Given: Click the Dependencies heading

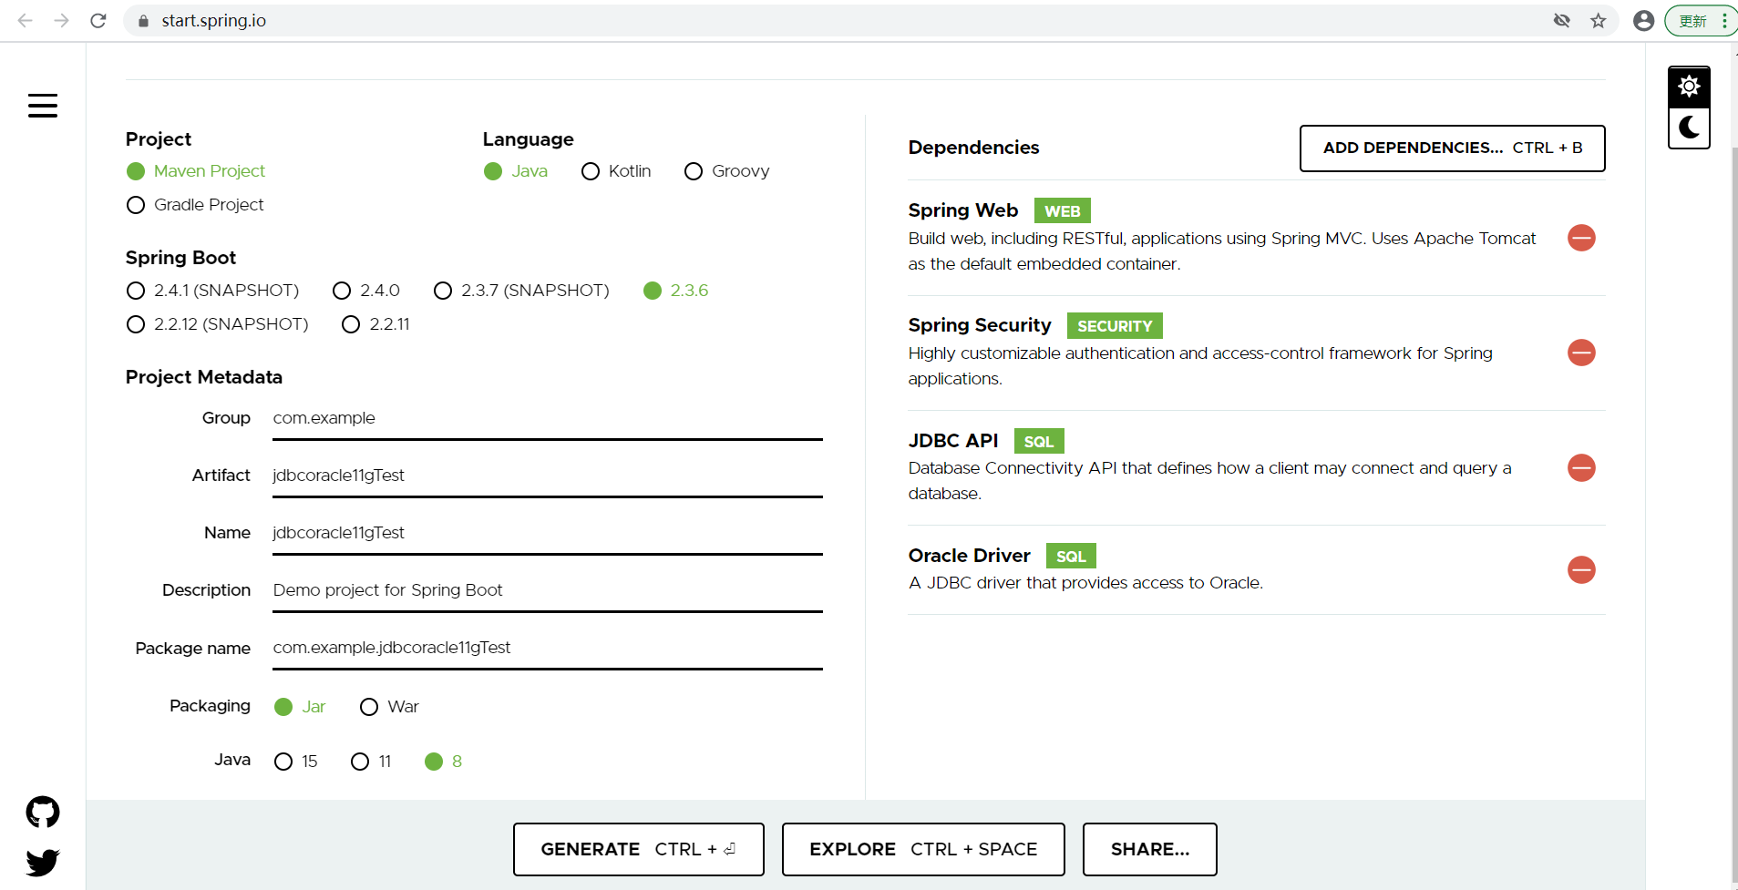Looking at the screenshot, I should point(973,148).
